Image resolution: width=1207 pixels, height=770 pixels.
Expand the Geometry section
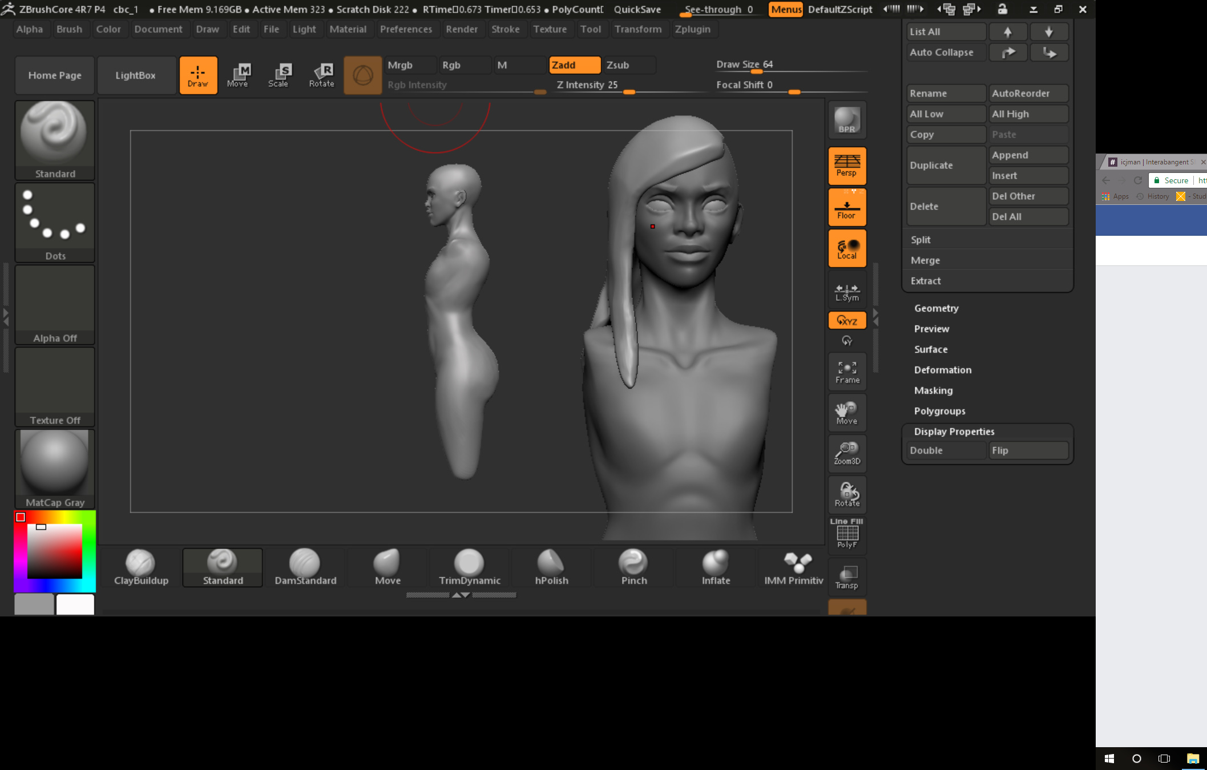(936, 308)
